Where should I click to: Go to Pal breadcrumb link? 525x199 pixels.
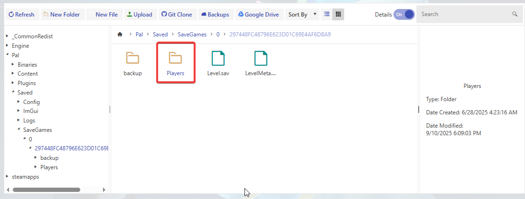click(139, 35)
